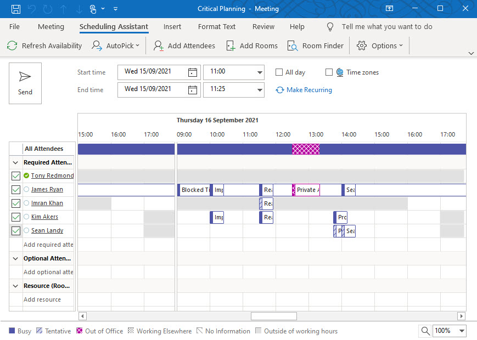Viewport: 477px width, 340px height.
Task: Click attendee type icon beside Kim Akers
Action: pos(26,216)
